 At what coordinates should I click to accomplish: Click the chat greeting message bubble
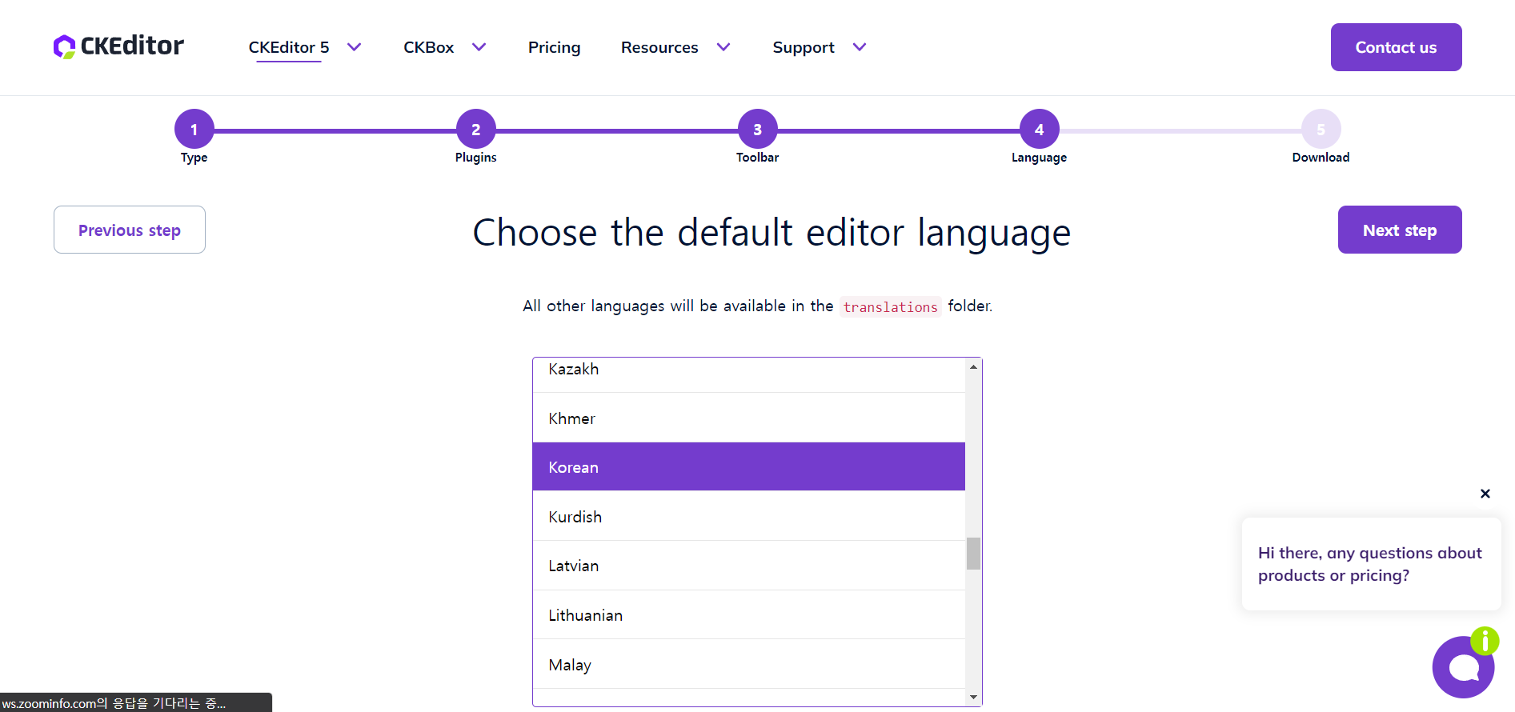click(x=1371, y=564)
